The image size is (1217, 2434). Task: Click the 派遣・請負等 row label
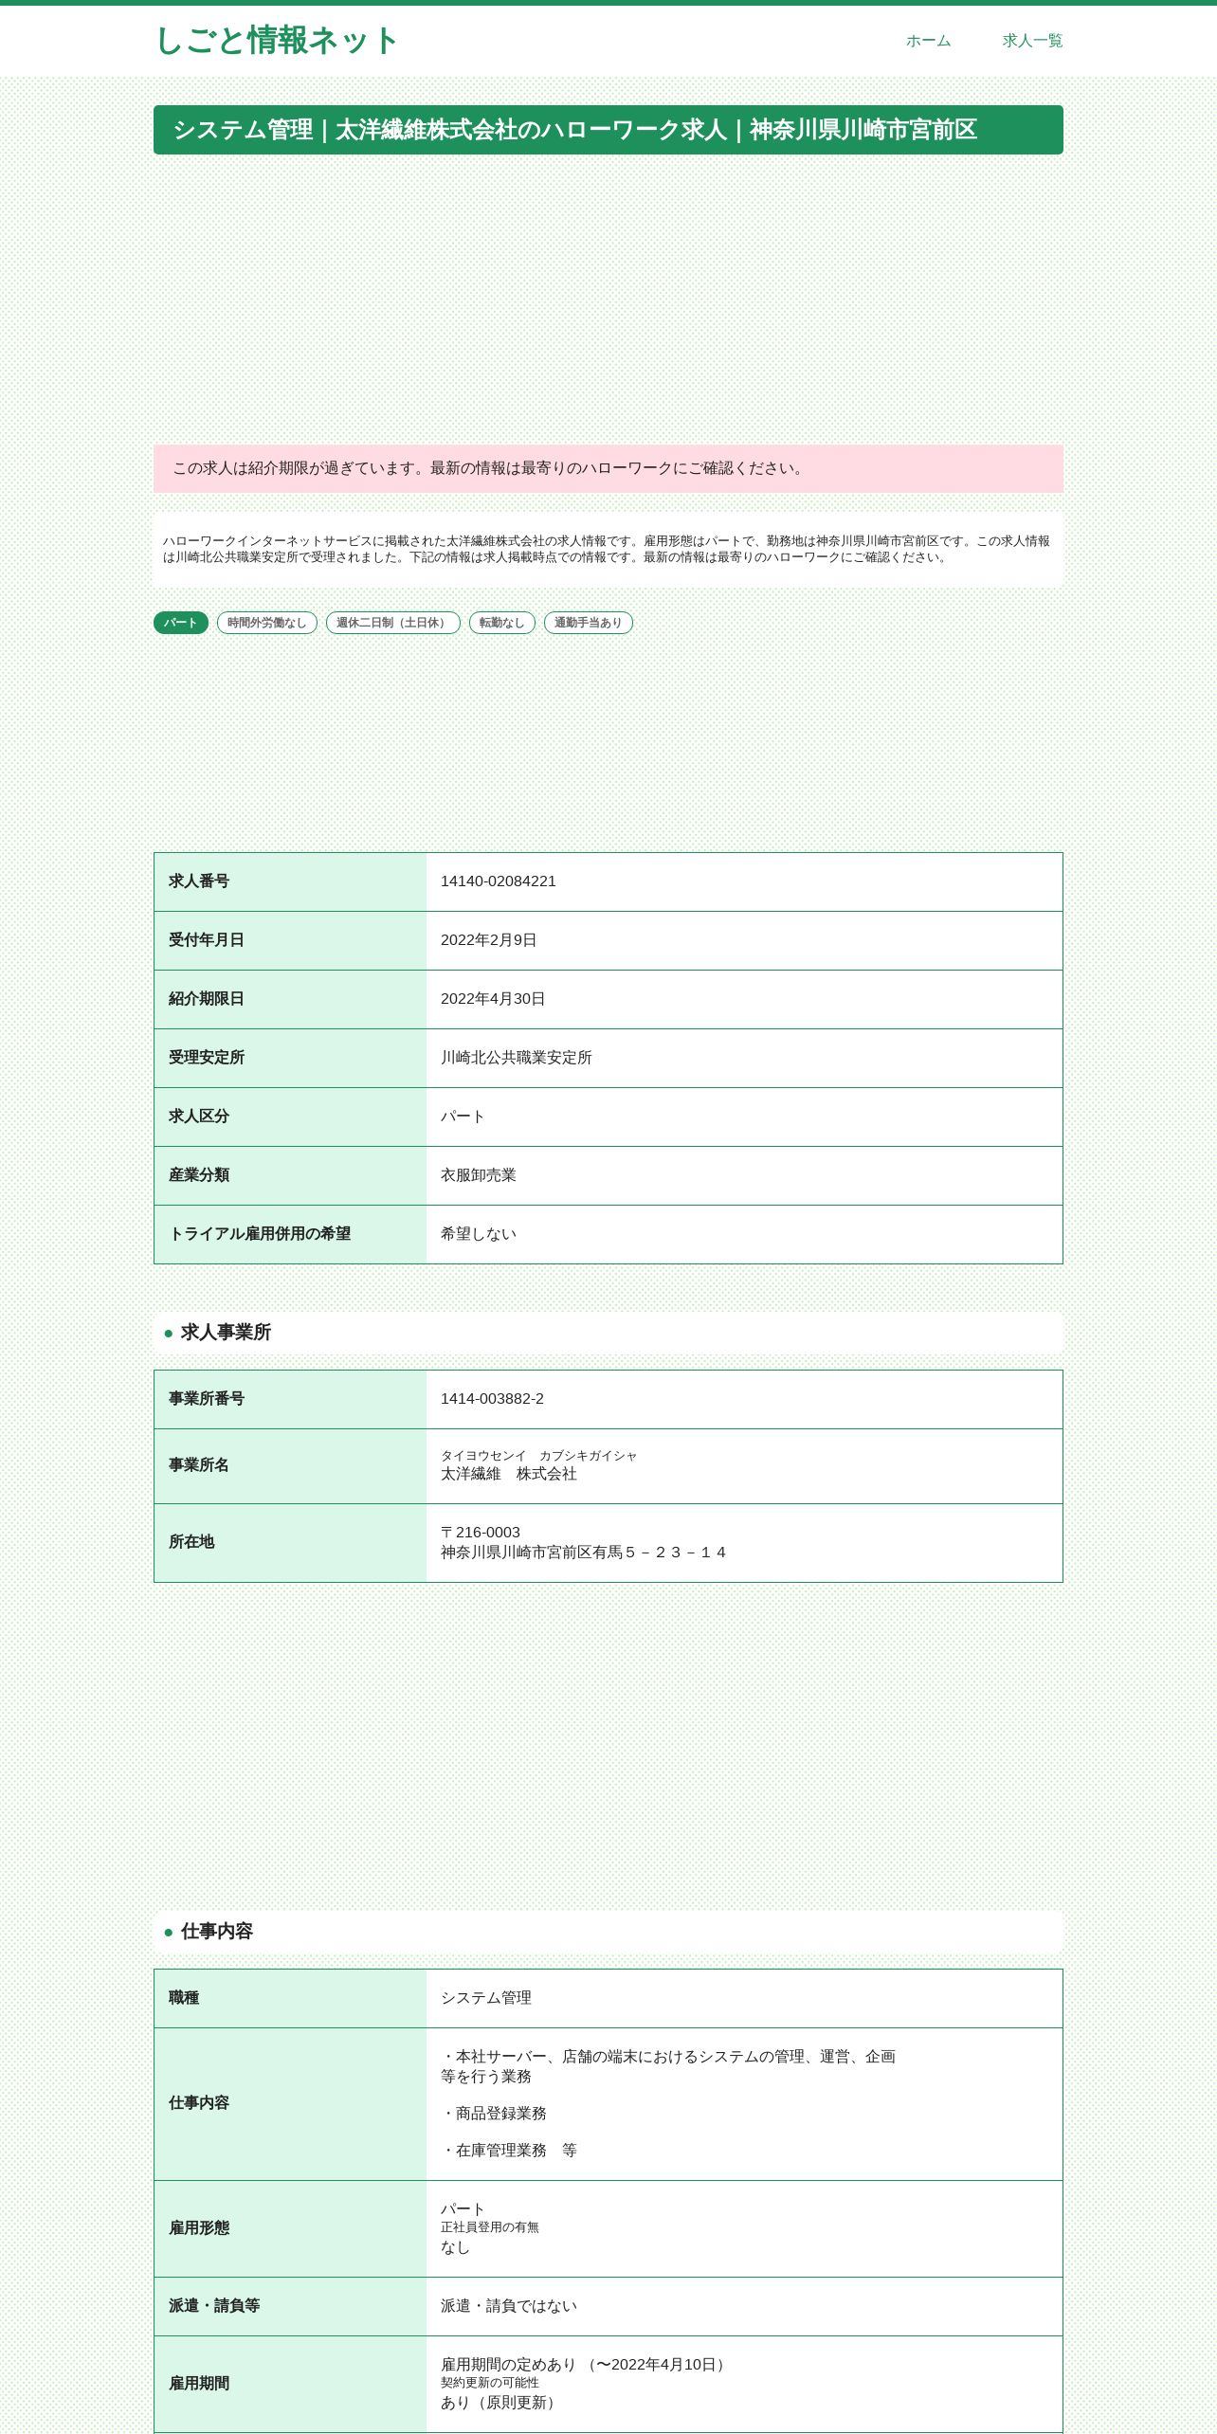pos(214,2306)
